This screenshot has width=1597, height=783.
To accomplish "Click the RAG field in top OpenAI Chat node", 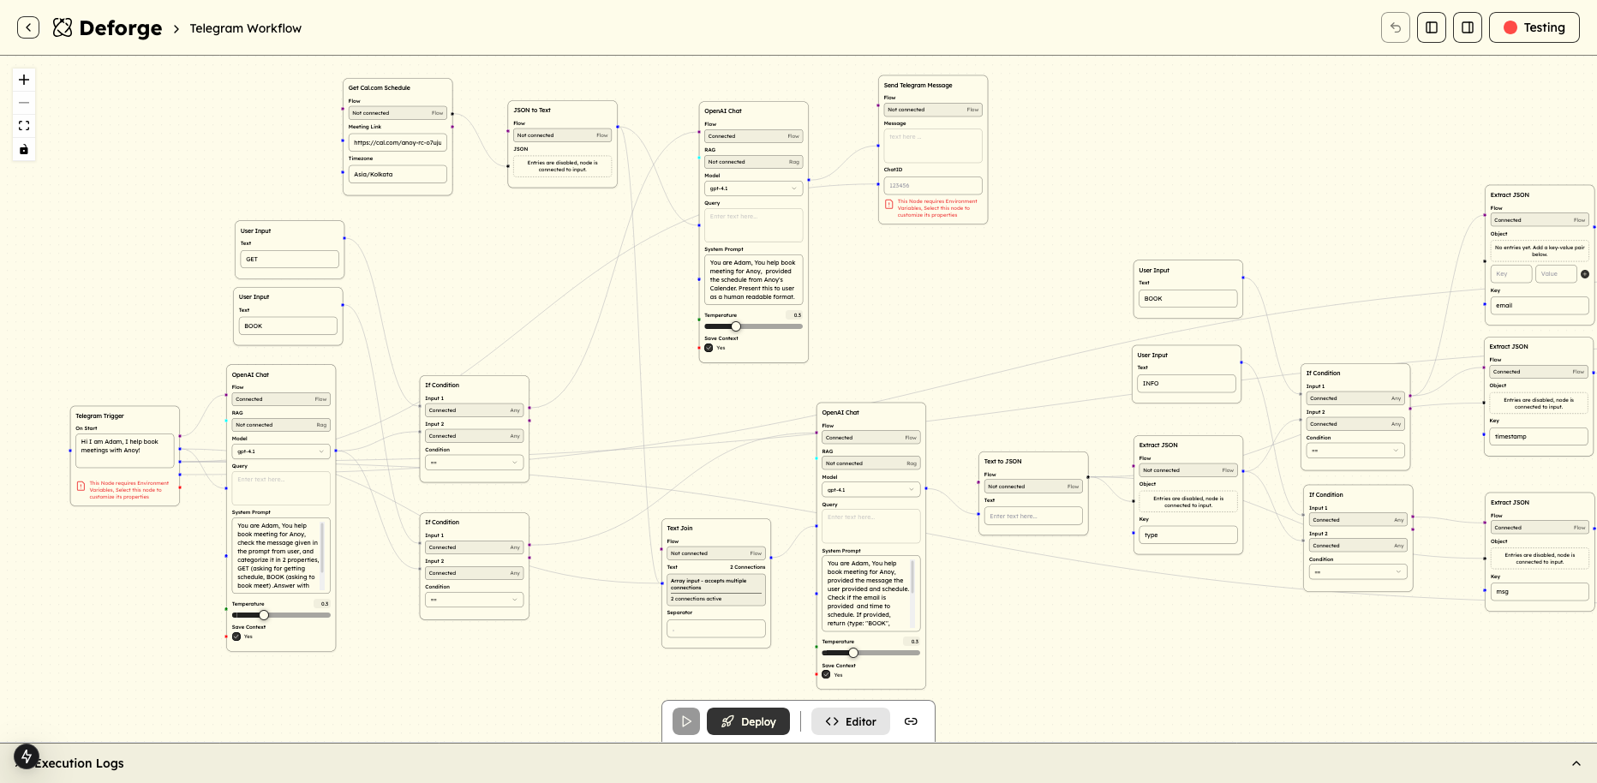I will coord(753,162).
